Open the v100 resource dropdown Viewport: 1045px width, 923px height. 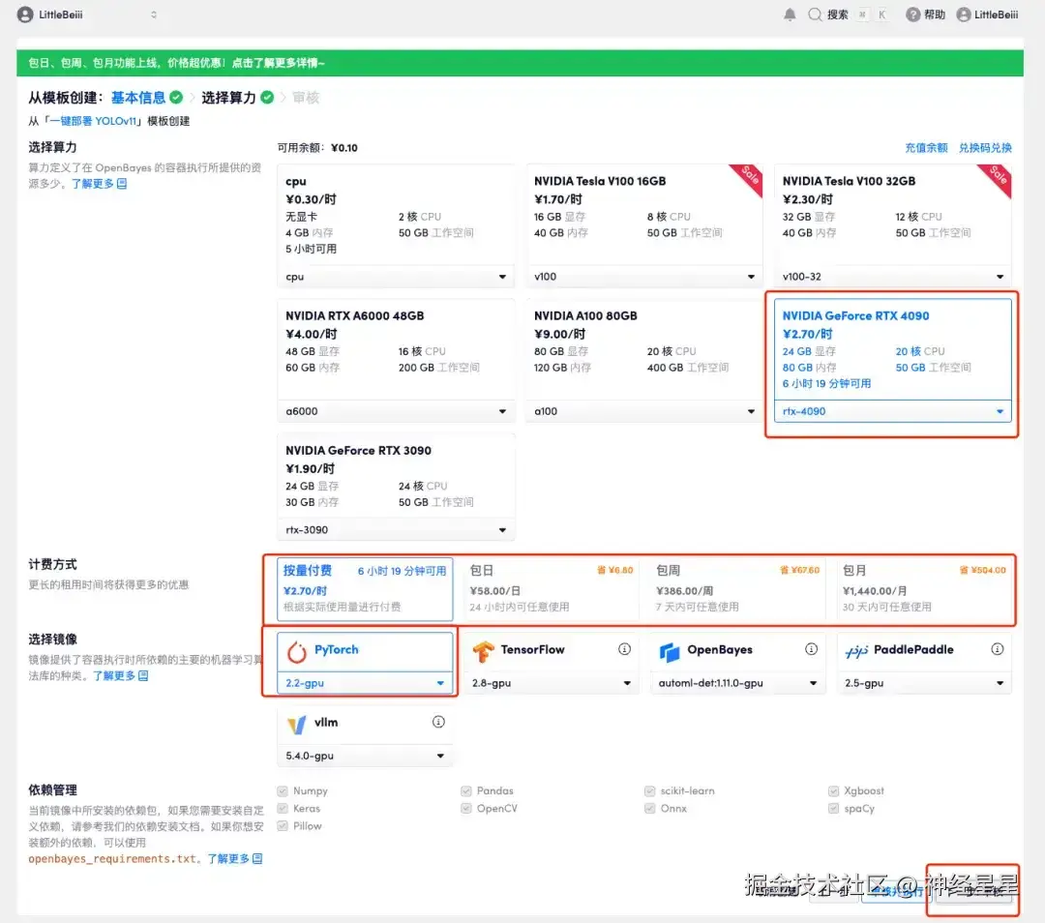[x=644, y=277]
